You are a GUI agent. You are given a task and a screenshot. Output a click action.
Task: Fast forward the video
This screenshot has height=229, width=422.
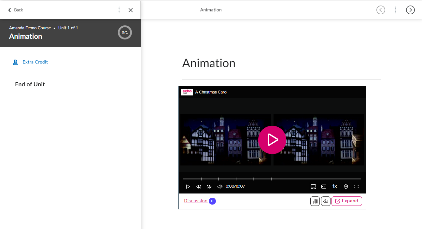pyautogui.click(x=209, y=187)
